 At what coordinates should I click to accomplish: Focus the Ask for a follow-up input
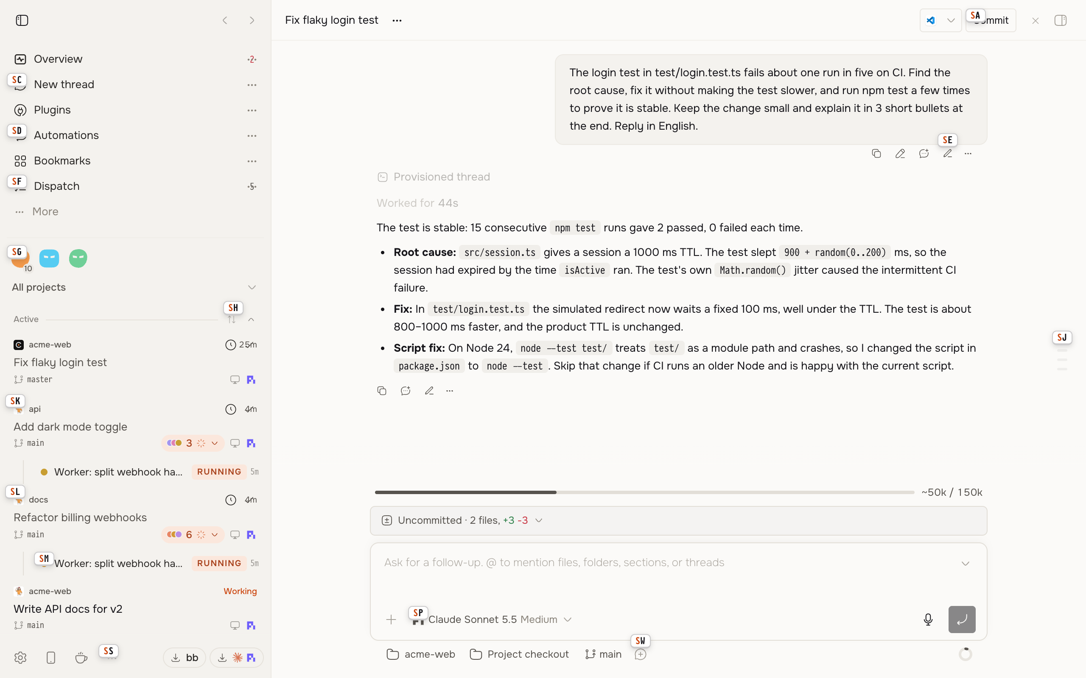669,563
